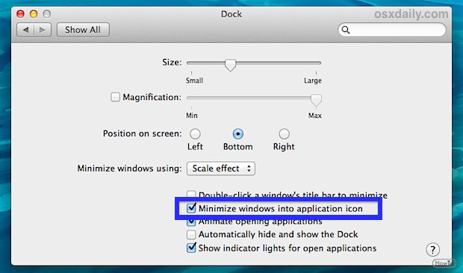Go back with the left arrow button
Image resolution: width=463 pixels, height=273 pixels.
(25, 30)
